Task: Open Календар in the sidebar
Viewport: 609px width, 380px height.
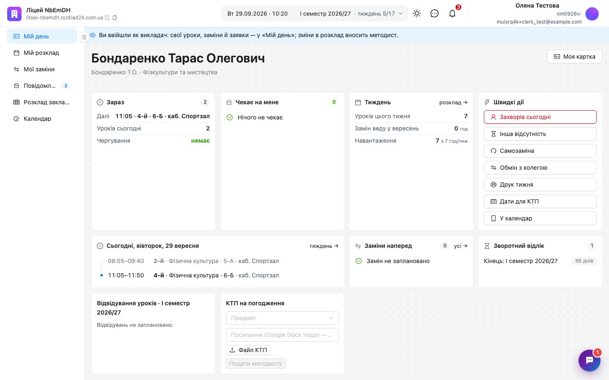Action: 42,119
